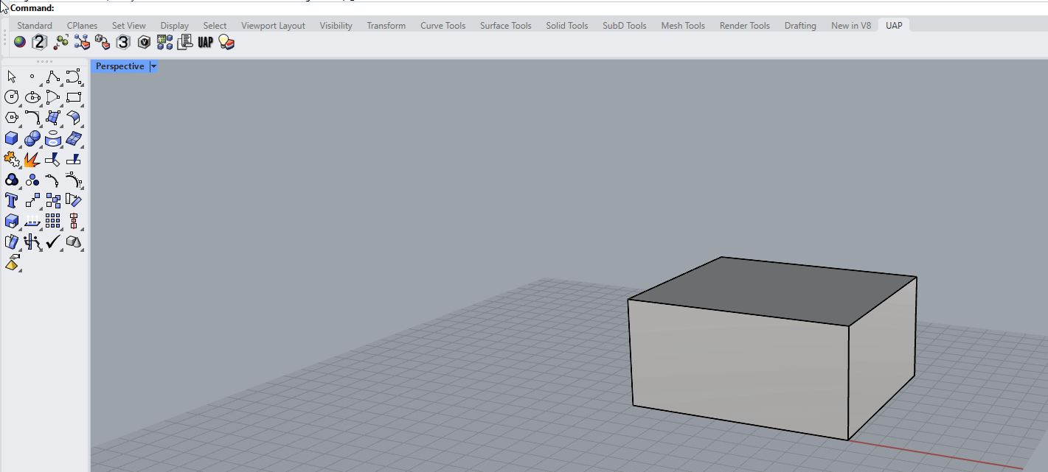Select the Polygon tool
1048x472 pixels.
(12, 118)
